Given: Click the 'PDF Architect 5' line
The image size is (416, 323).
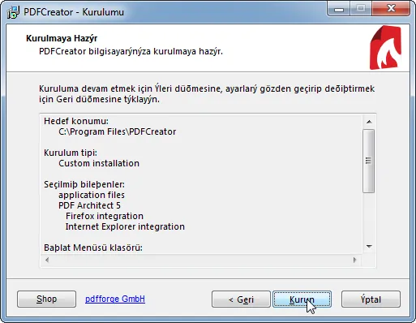Looking at the screenshot, I should pos(89,205).
